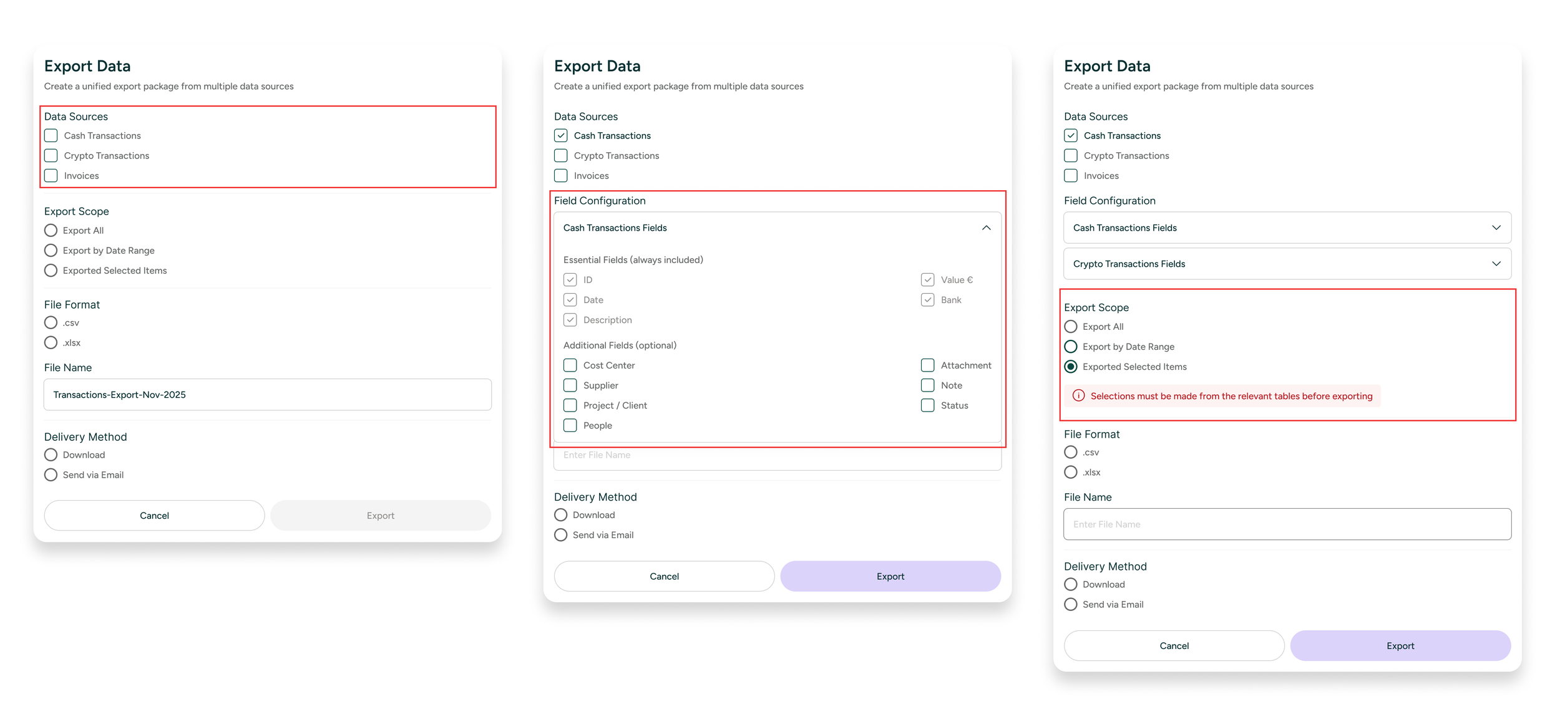Check the People field checkbox
1560x717 pixels.
(570, 425)
